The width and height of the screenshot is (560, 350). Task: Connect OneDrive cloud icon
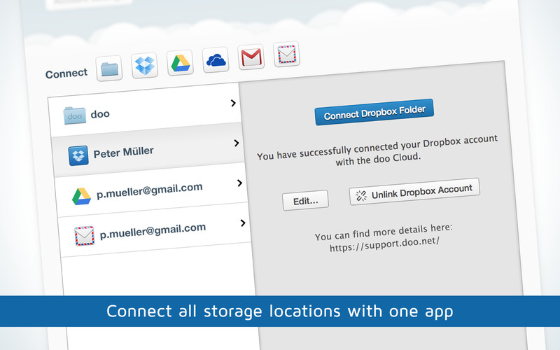tap(216, 59)
